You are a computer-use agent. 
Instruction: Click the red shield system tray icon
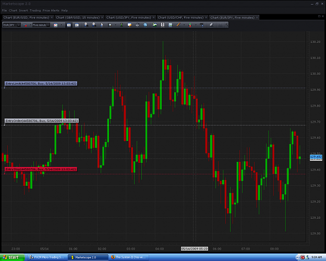(303, 257)
